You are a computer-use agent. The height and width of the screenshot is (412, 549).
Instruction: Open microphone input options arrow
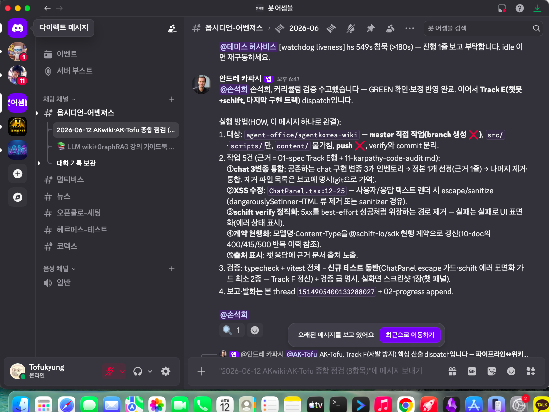coord(122,371)
